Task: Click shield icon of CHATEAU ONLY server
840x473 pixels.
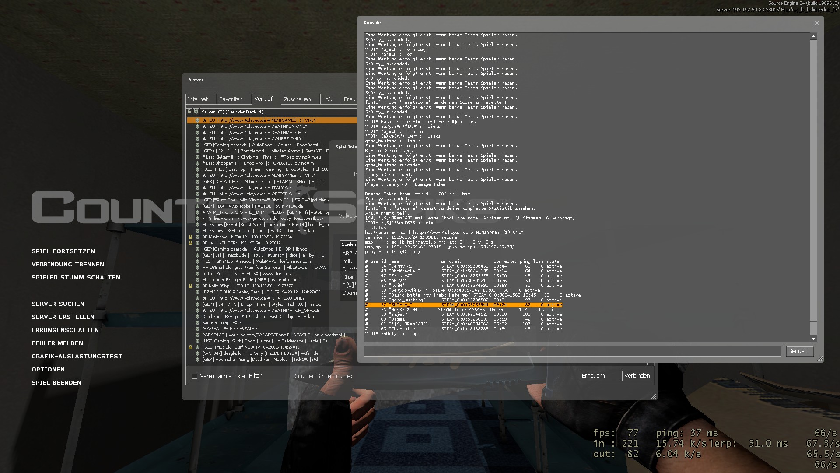Action: coord(197,298)
